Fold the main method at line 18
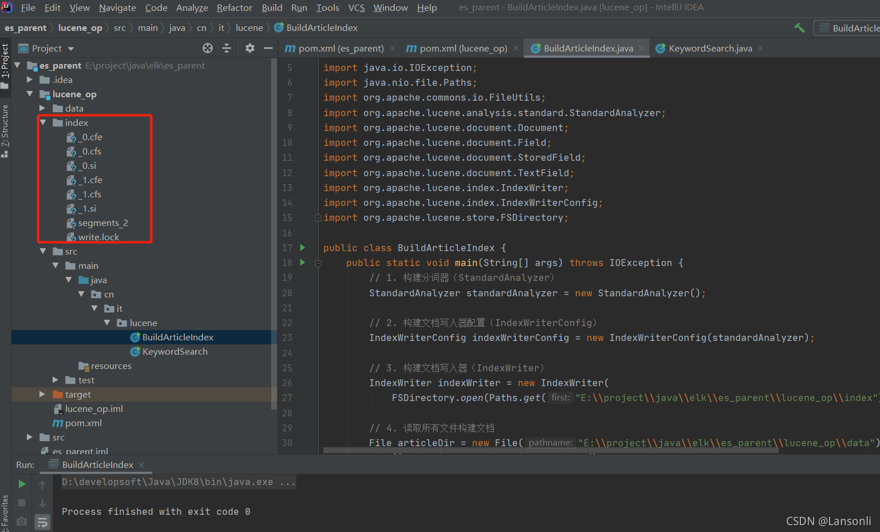 click(x=318, y=263)
